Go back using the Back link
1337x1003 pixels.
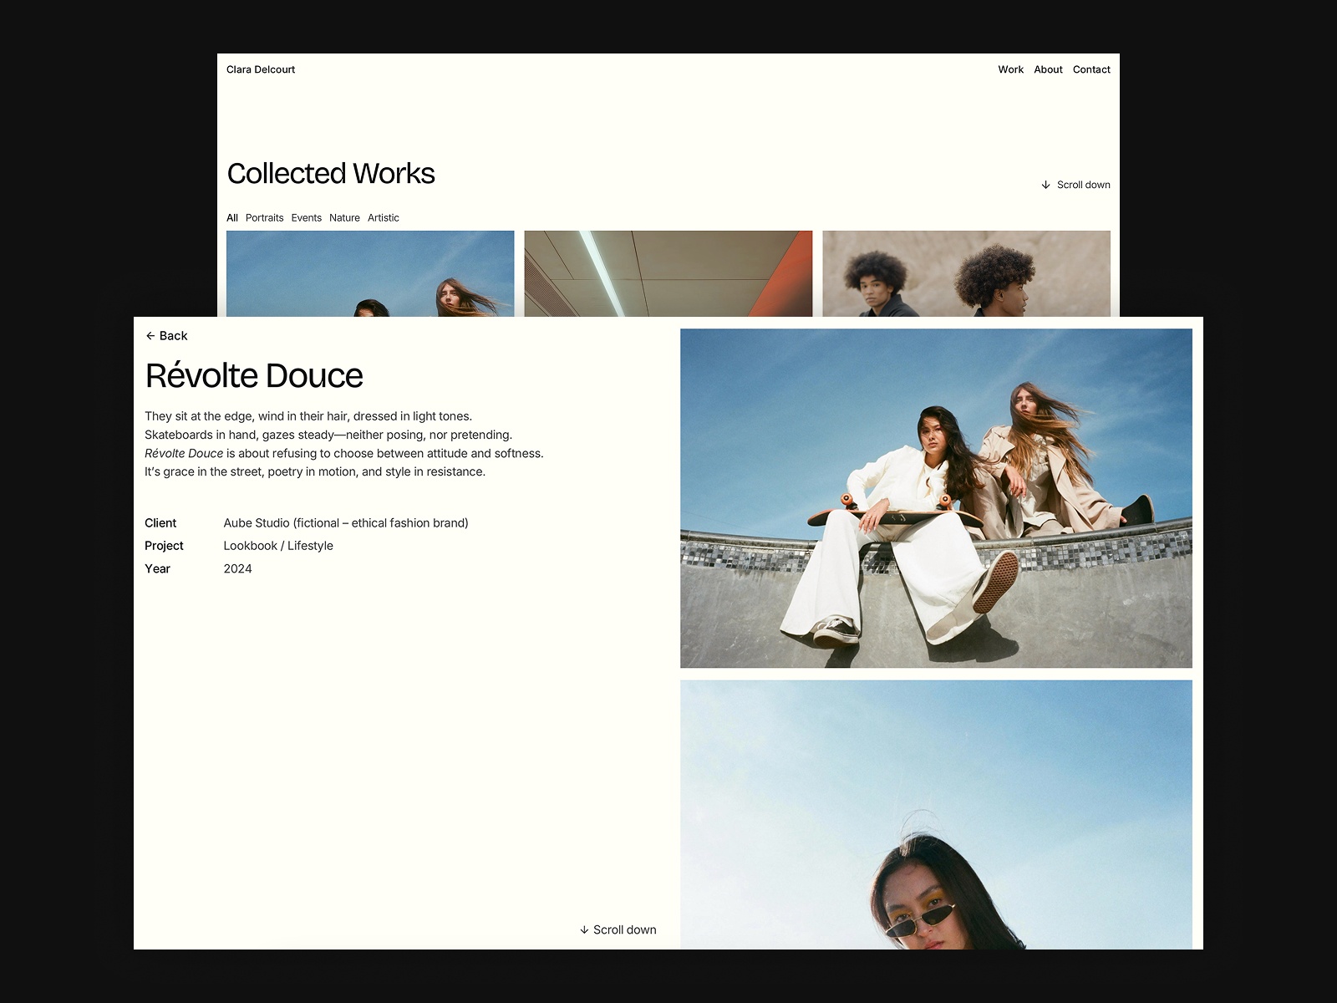click(x=173, y=335)
